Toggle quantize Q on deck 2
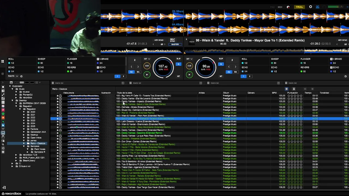Screen dimensions: 349x196 (x=221, y=64)
